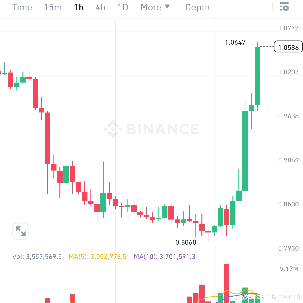Select the MA(5) moving average indicator label
The height and width of the screenshot is (303, 303).
pos(97,257)
